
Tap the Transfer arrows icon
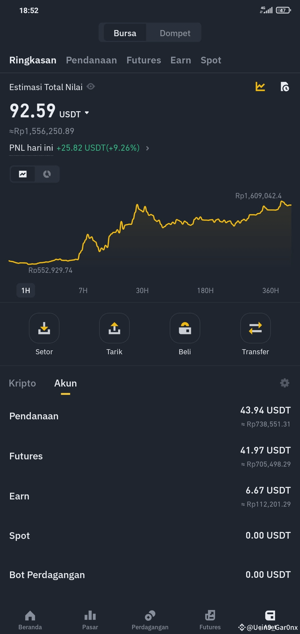click(x=256, y=328)
